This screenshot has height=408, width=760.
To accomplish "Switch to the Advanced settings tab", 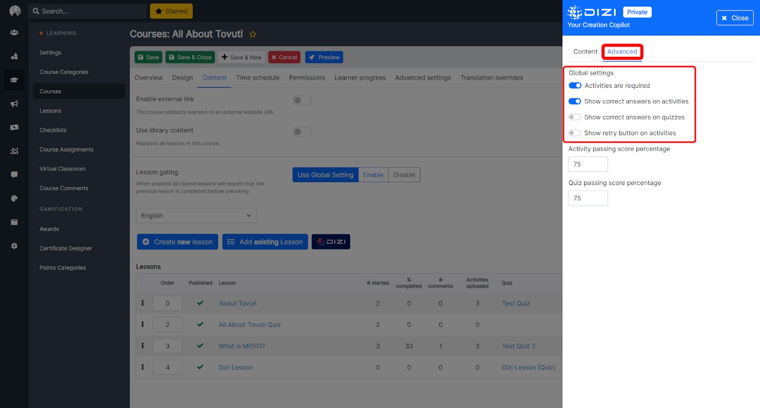I will click(x=423, y=78).
